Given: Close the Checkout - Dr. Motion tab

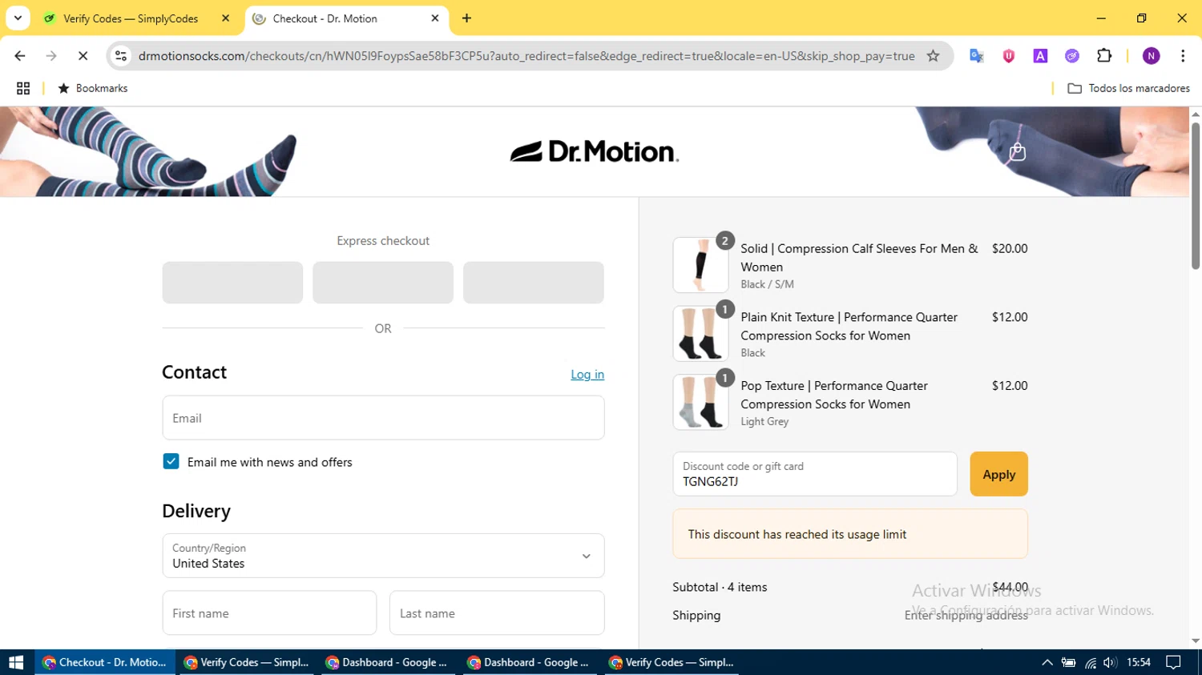Looking at the screenshot, I should coord(435,18).
